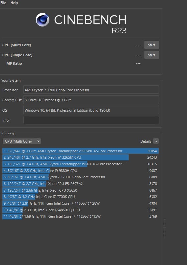The height and width of the screenshot is (265, 187).
Task: Click the score 9087
Action: [153, 171]
